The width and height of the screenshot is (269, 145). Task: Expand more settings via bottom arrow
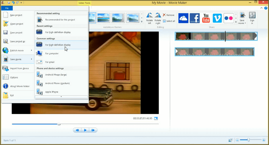point(61,97)
